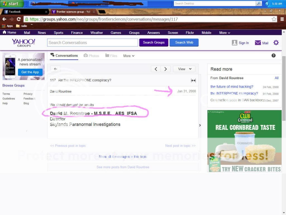Click the Start button
The height and width of the screenshot is (215, 286).
pyautogui.click(x=12, y=4)
